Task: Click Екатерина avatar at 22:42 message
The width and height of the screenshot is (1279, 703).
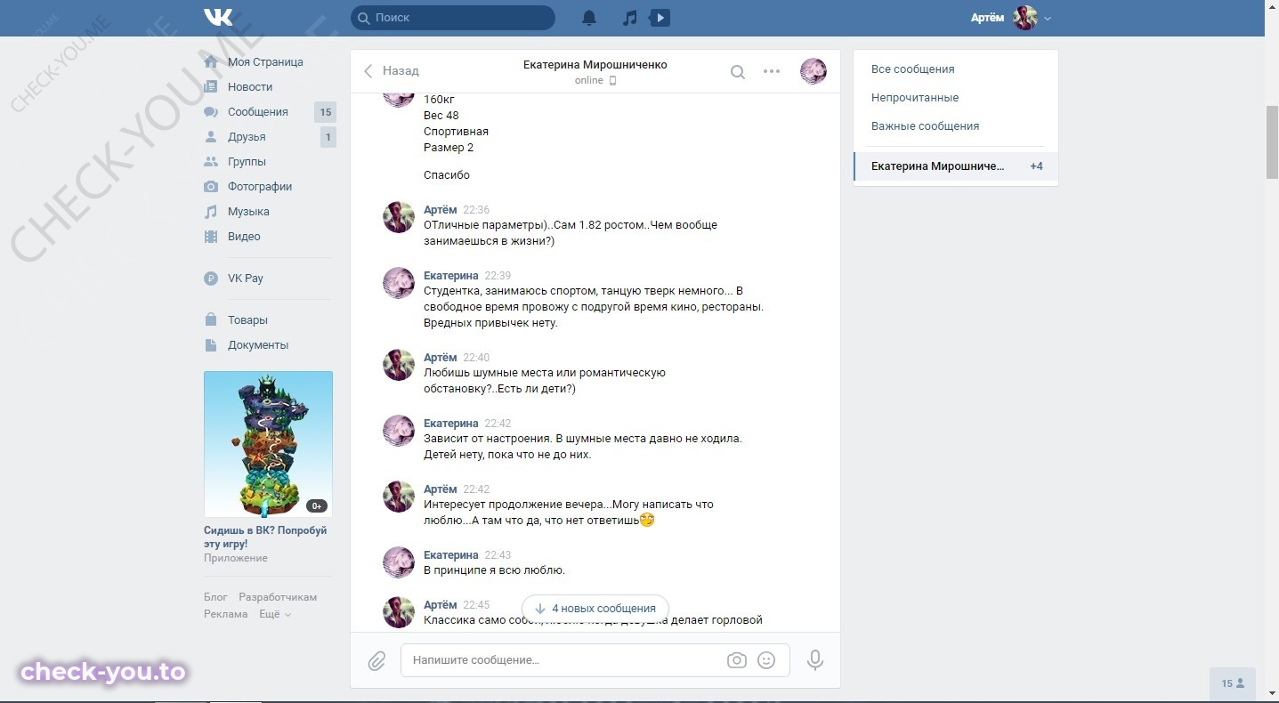Action: 399,431
